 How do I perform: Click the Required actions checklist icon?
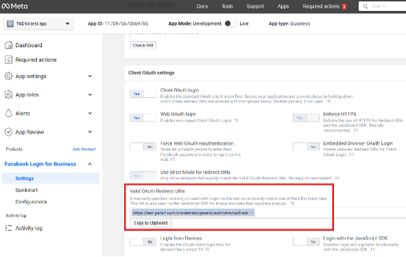pyautogui.click(x=8, y=59)
